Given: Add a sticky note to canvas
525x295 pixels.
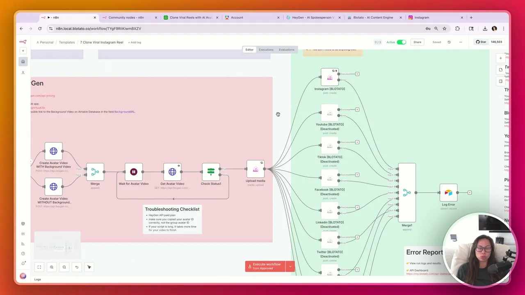Looking at the screenshot, I should coord(500,70).
